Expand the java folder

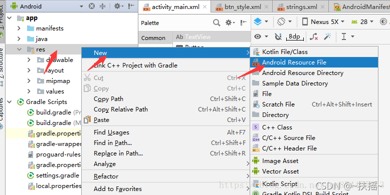(19, 38)
